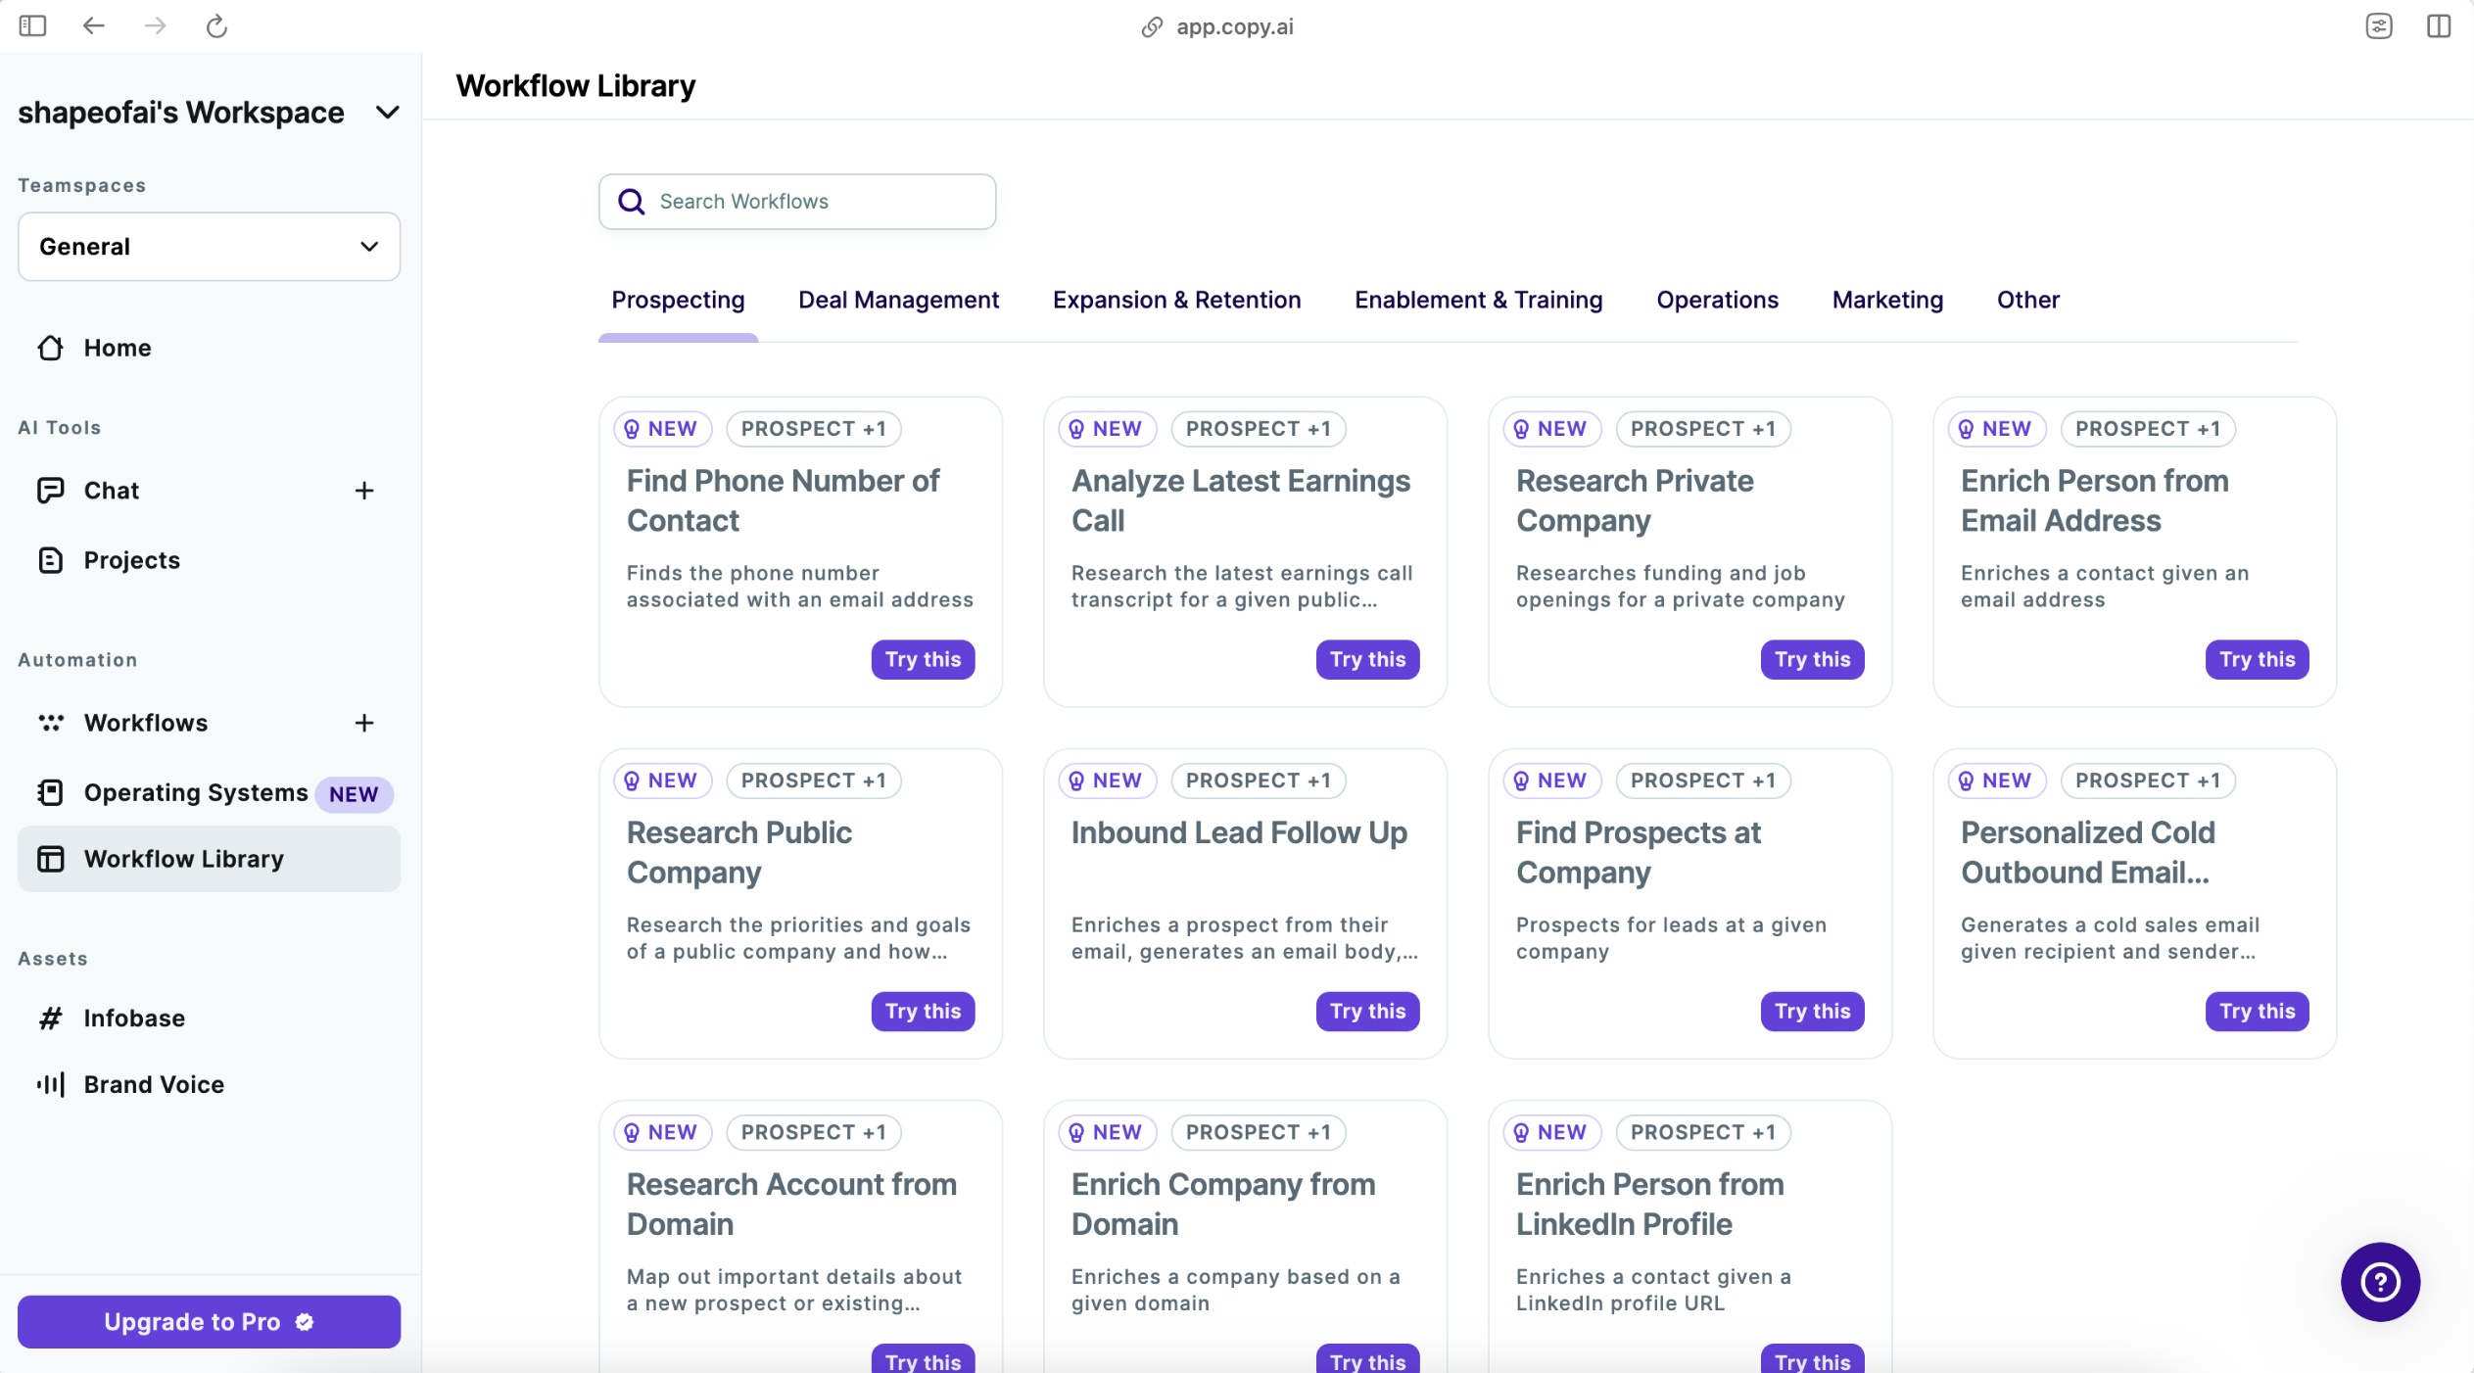Click the browser reload page icon

(216, 25)
